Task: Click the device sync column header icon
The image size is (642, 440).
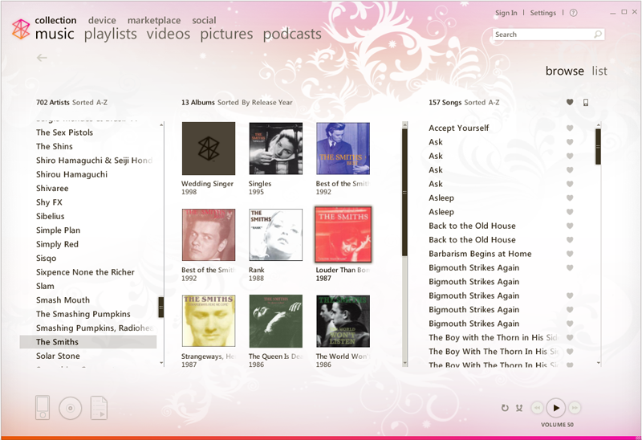Action: tap(586, 103)
